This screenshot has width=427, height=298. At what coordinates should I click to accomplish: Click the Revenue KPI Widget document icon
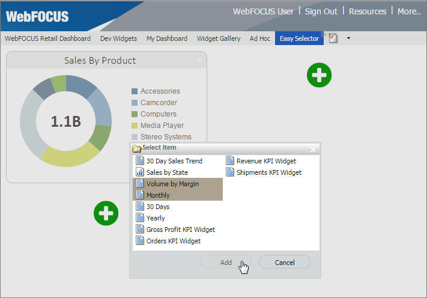point(230,160)
